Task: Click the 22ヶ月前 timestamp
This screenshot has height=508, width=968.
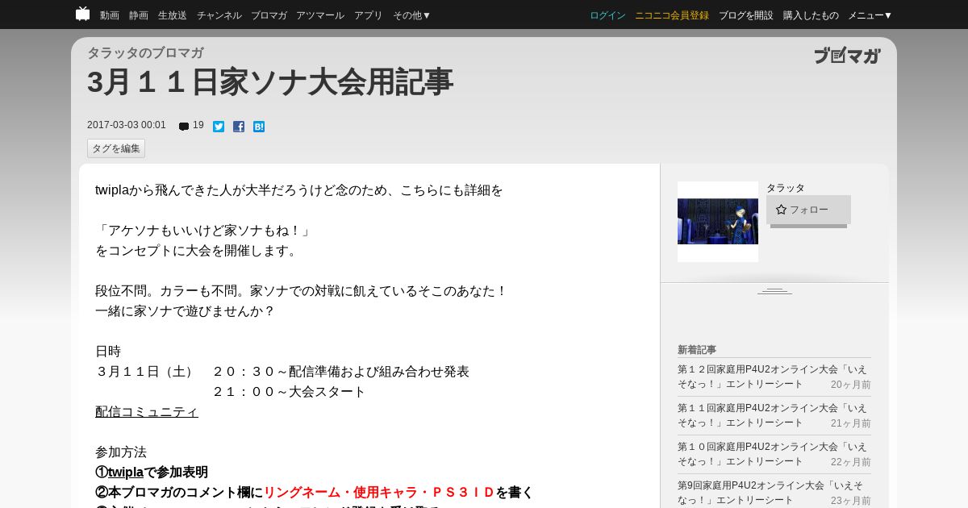Action: (x=851, y=462)
